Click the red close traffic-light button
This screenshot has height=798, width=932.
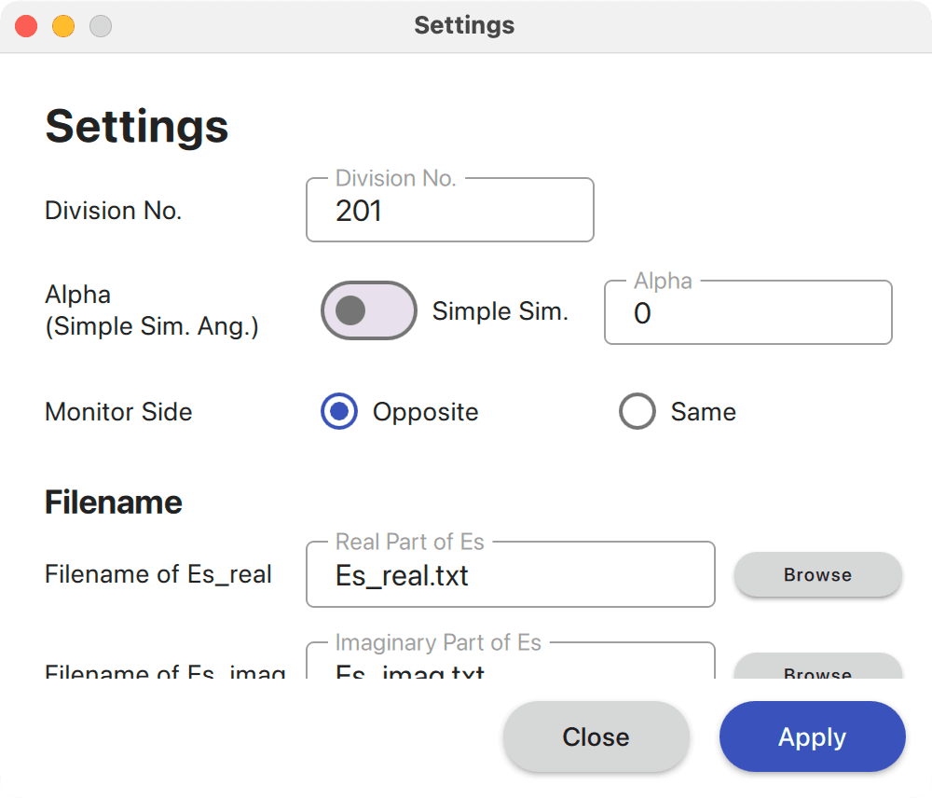[26, 26]
